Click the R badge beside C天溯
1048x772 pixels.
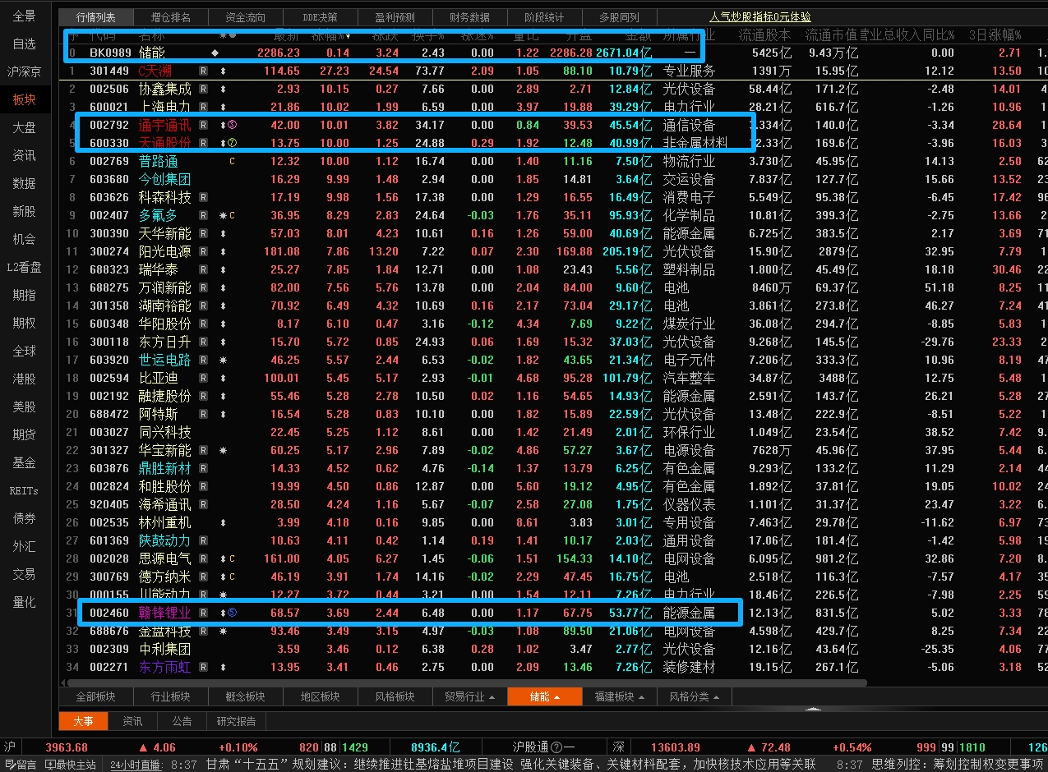204,71
